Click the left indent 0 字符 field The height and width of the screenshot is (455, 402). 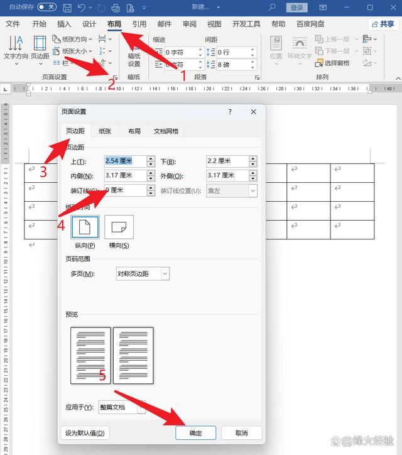tap(183, 53)
